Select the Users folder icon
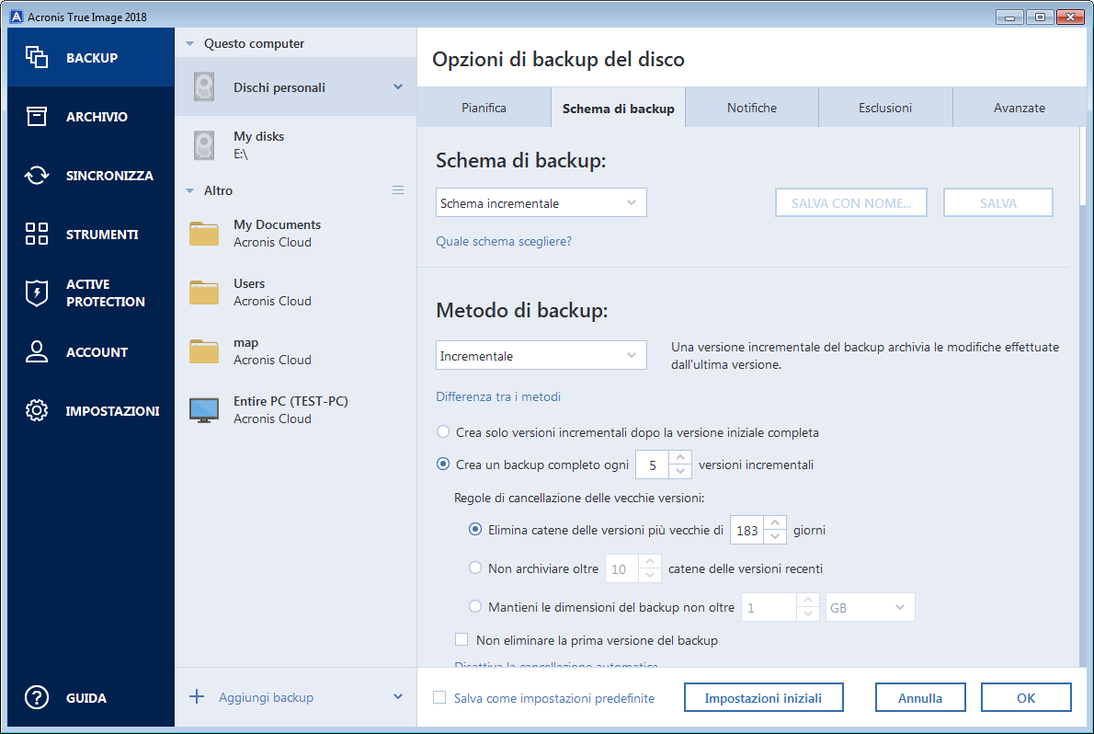The height and width of the screenshot is (734, 1094). (x=204, y=292)
